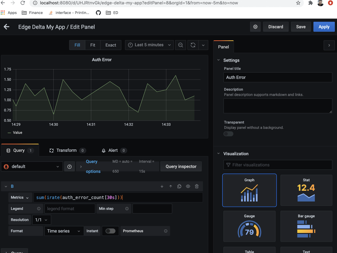Viewport: 337px width, 253px height.
Task: Expand the Format Time series dropdown
Action: [64, 231]
